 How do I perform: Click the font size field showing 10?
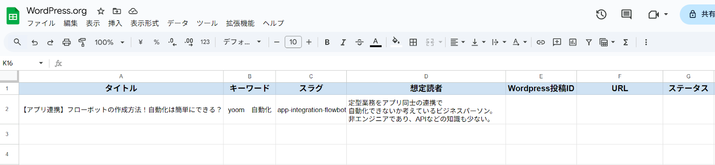coord(293,42)
